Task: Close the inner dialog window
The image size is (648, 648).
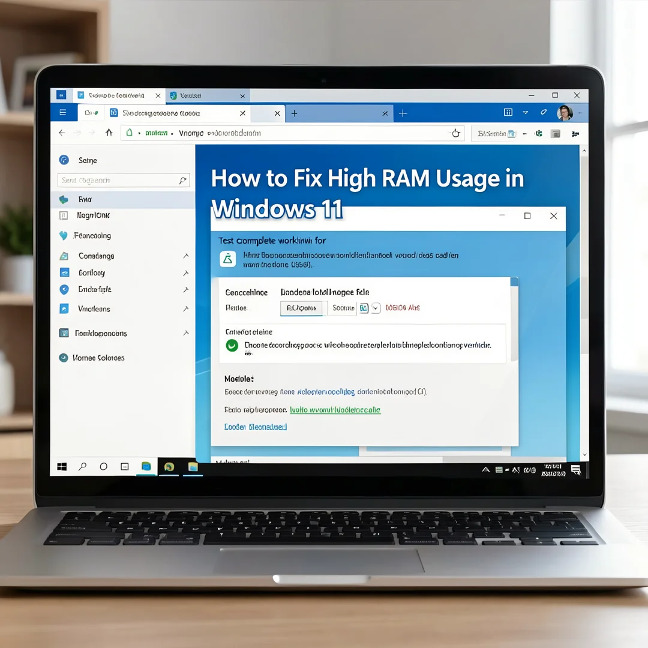Action: 553,216
